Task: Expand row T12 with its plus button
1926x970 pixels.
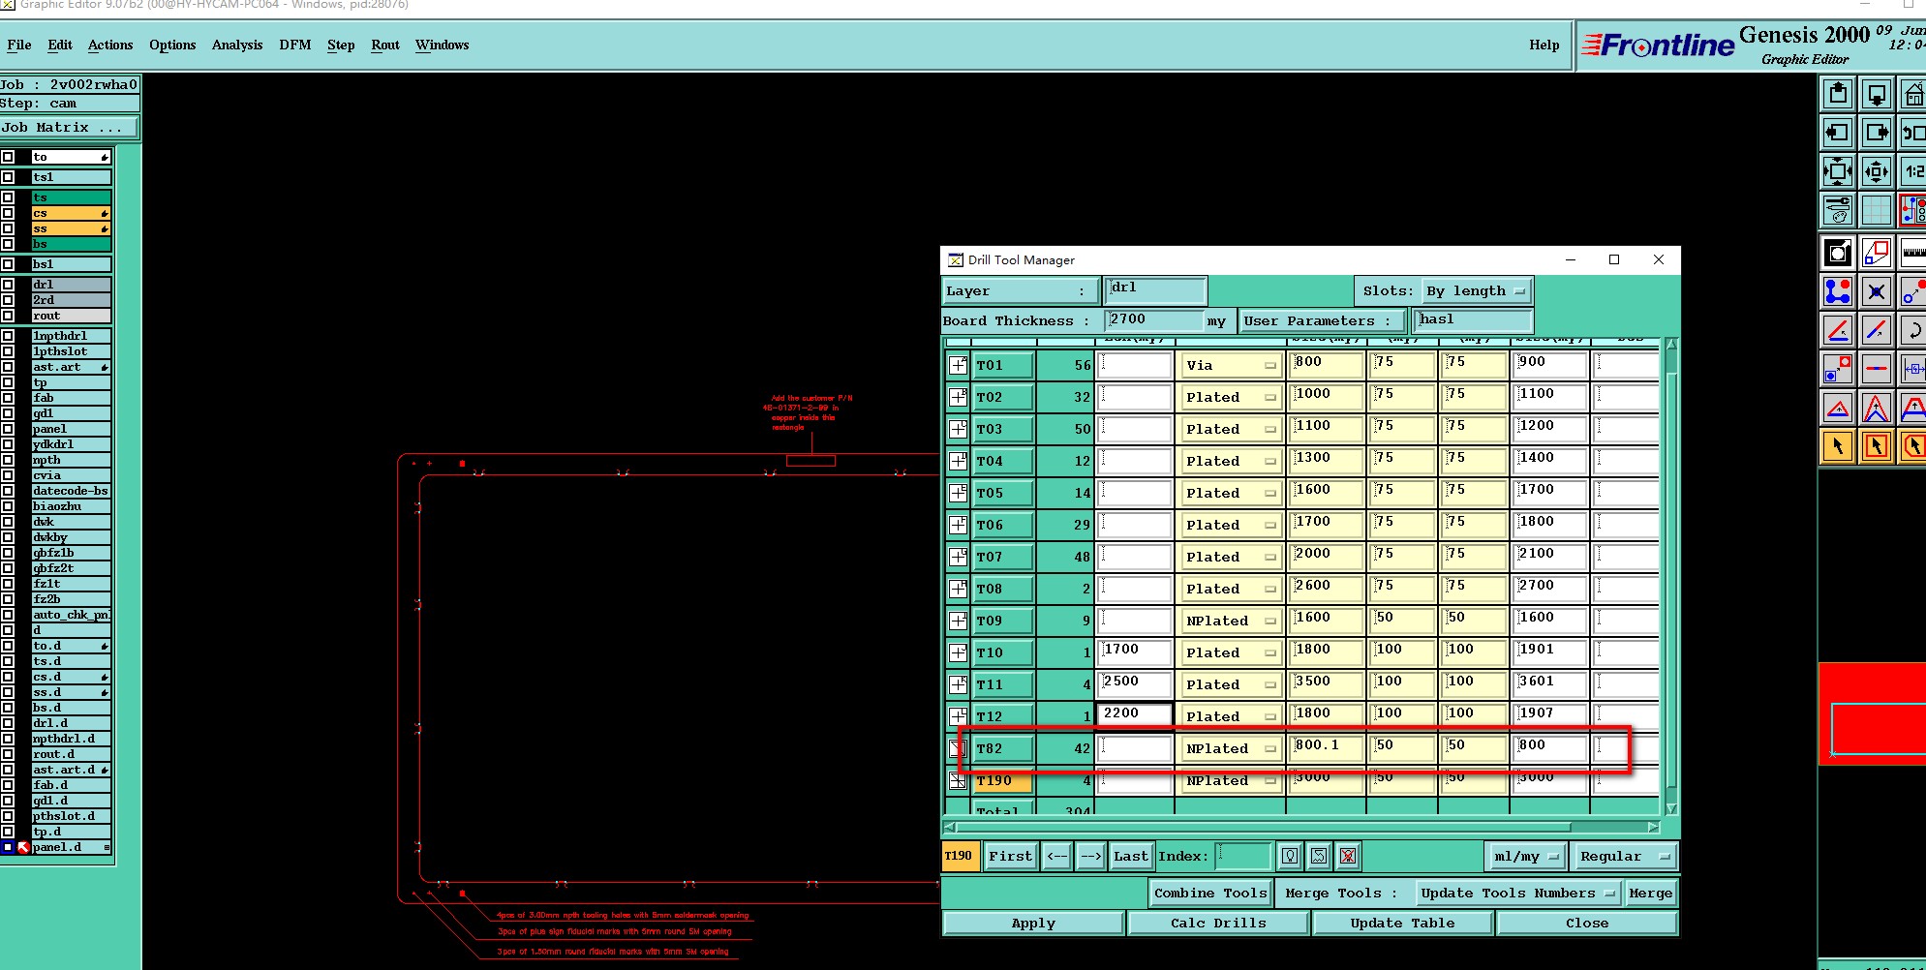Action: (958, 716)
